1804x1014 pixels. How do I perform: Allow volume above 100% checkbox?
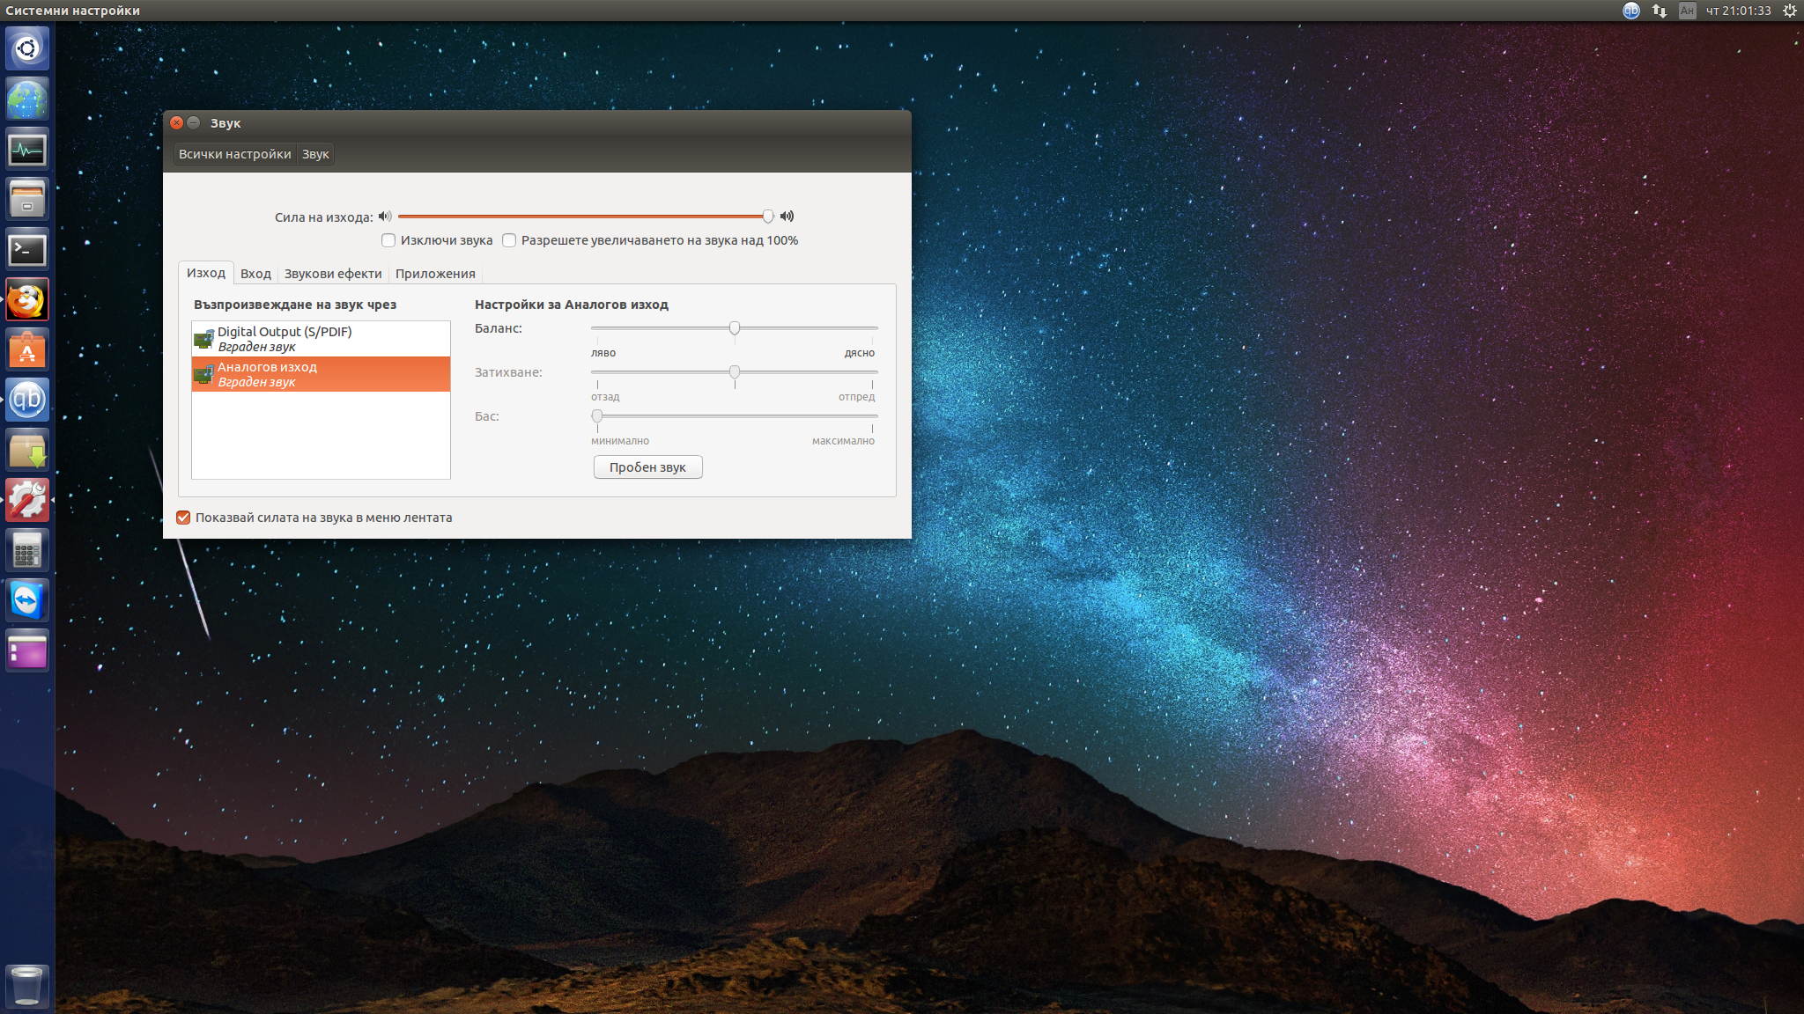click(x=509, y=240)
